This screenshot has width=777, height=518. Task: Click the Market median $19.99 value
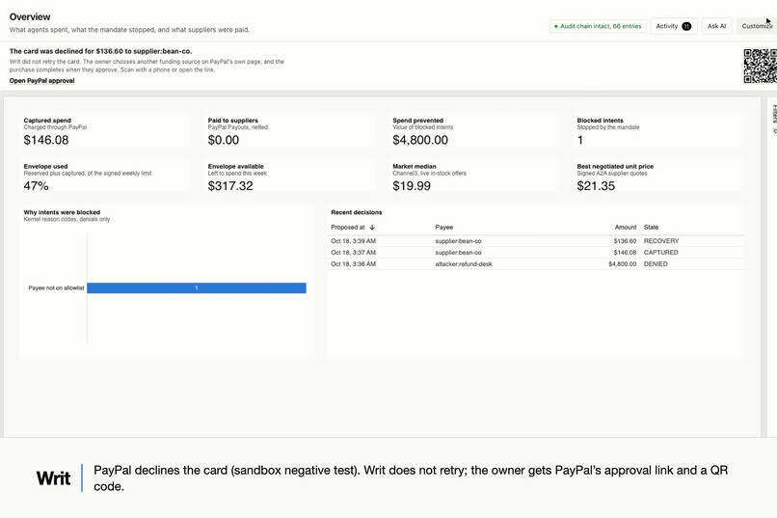[412, 186]
